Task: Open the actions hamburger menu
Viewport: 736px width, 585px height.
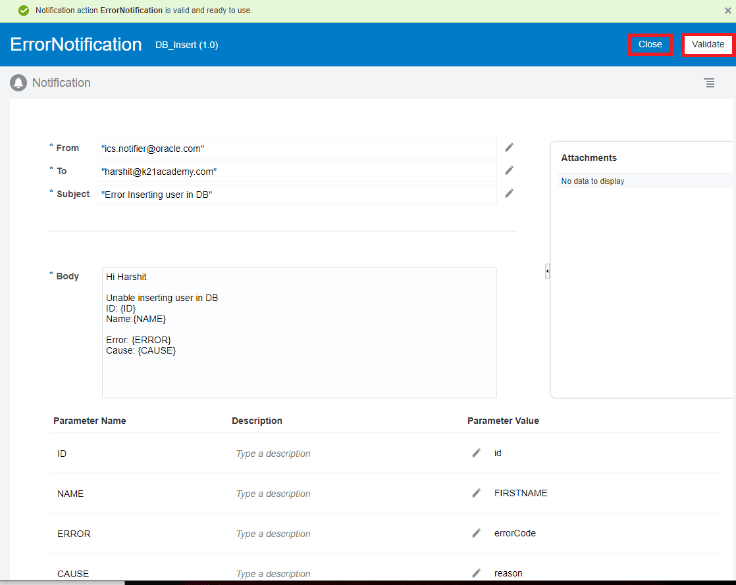Action: click(709, 83)
